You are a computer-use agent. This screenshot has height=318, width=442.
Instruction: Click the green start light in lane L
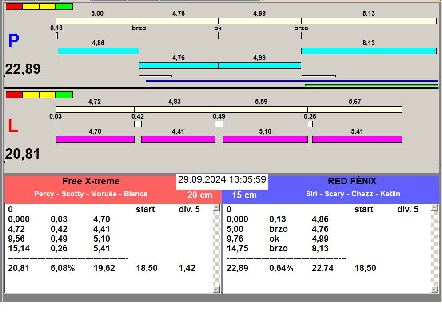pos(64,95)
